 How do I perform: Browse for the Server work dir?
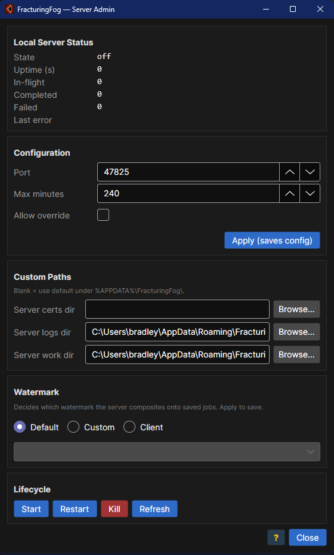(296, 354)
